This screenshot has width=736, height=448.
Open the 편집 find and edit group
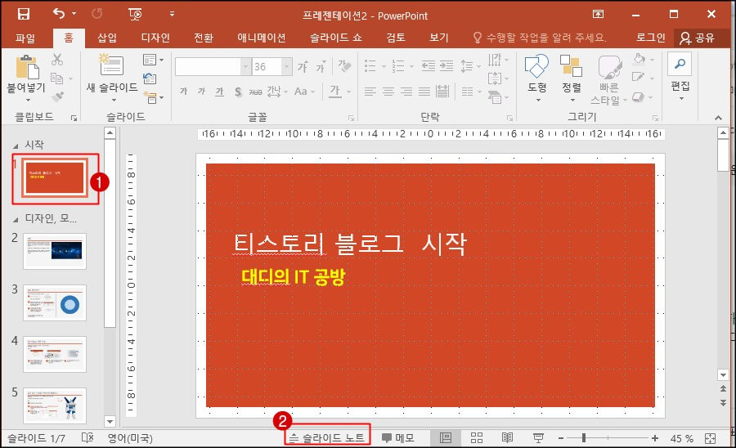pyautogui.click(x=680, y=77)
